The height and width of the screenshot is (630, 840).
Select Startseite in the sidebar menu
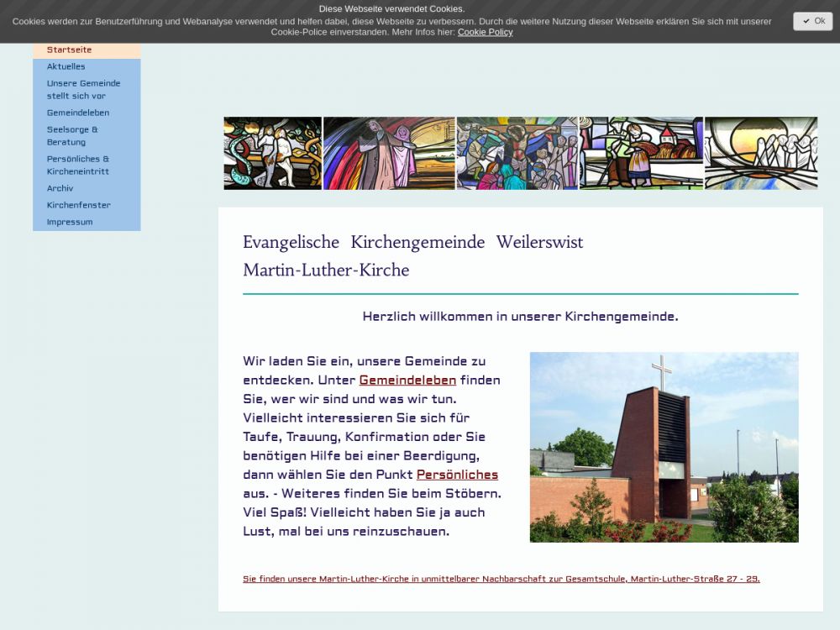click(x=70, y=50)
